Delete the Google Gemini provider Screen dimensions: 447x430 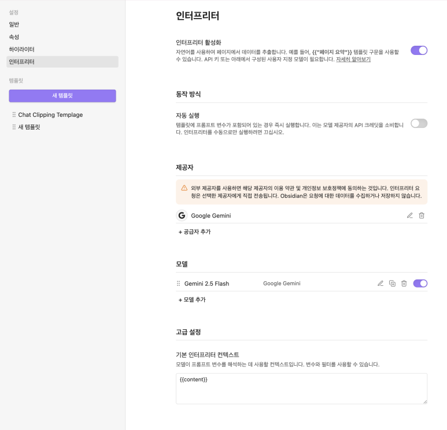click(422, 215)
